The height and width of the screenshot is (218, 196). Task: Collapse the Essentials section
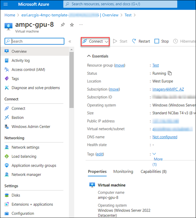pos(89,56)
